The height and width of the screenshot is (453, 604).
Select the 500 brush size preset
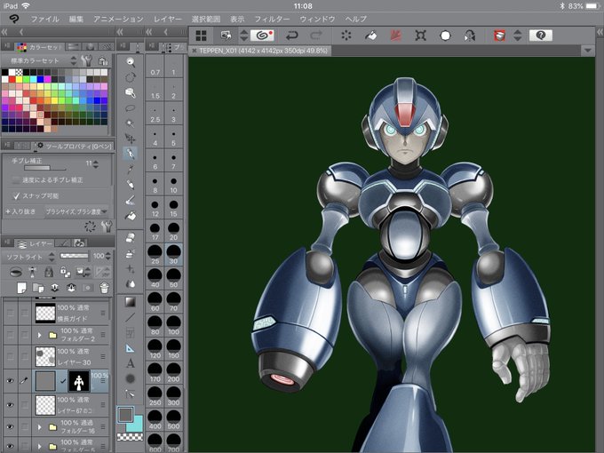[x=173, y=419]
